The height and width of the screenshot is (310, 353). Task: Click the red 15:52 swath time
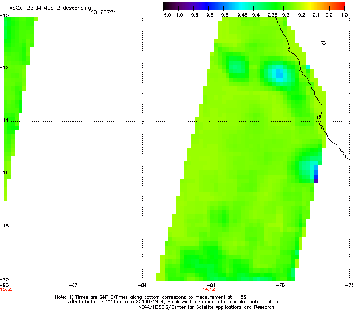[7, 289]
